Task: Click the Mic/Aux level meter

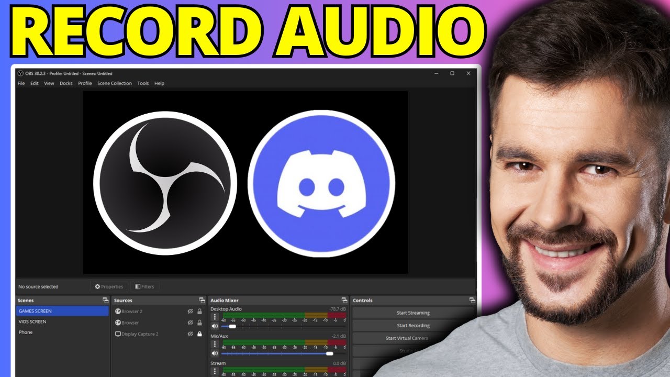Action: click(x=284, y=342)
